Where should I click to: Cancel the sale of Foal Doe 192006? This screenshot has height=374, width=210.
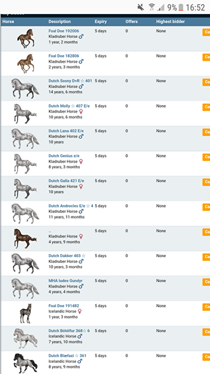click(206, 32)
